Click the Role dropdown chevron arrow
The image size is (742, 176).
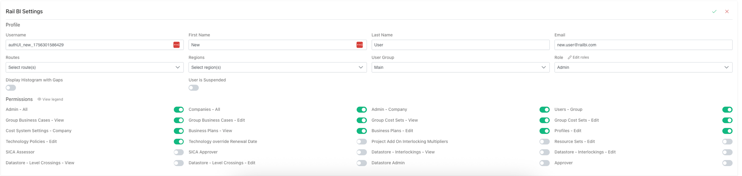click(x=726, y=67)
